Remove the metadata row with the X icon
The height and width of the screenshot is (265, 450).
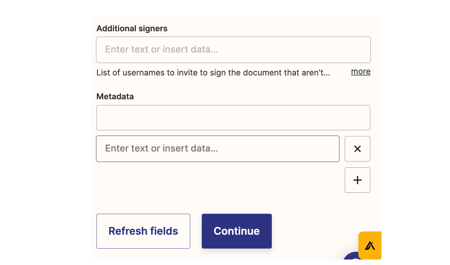tap(357, 149)
